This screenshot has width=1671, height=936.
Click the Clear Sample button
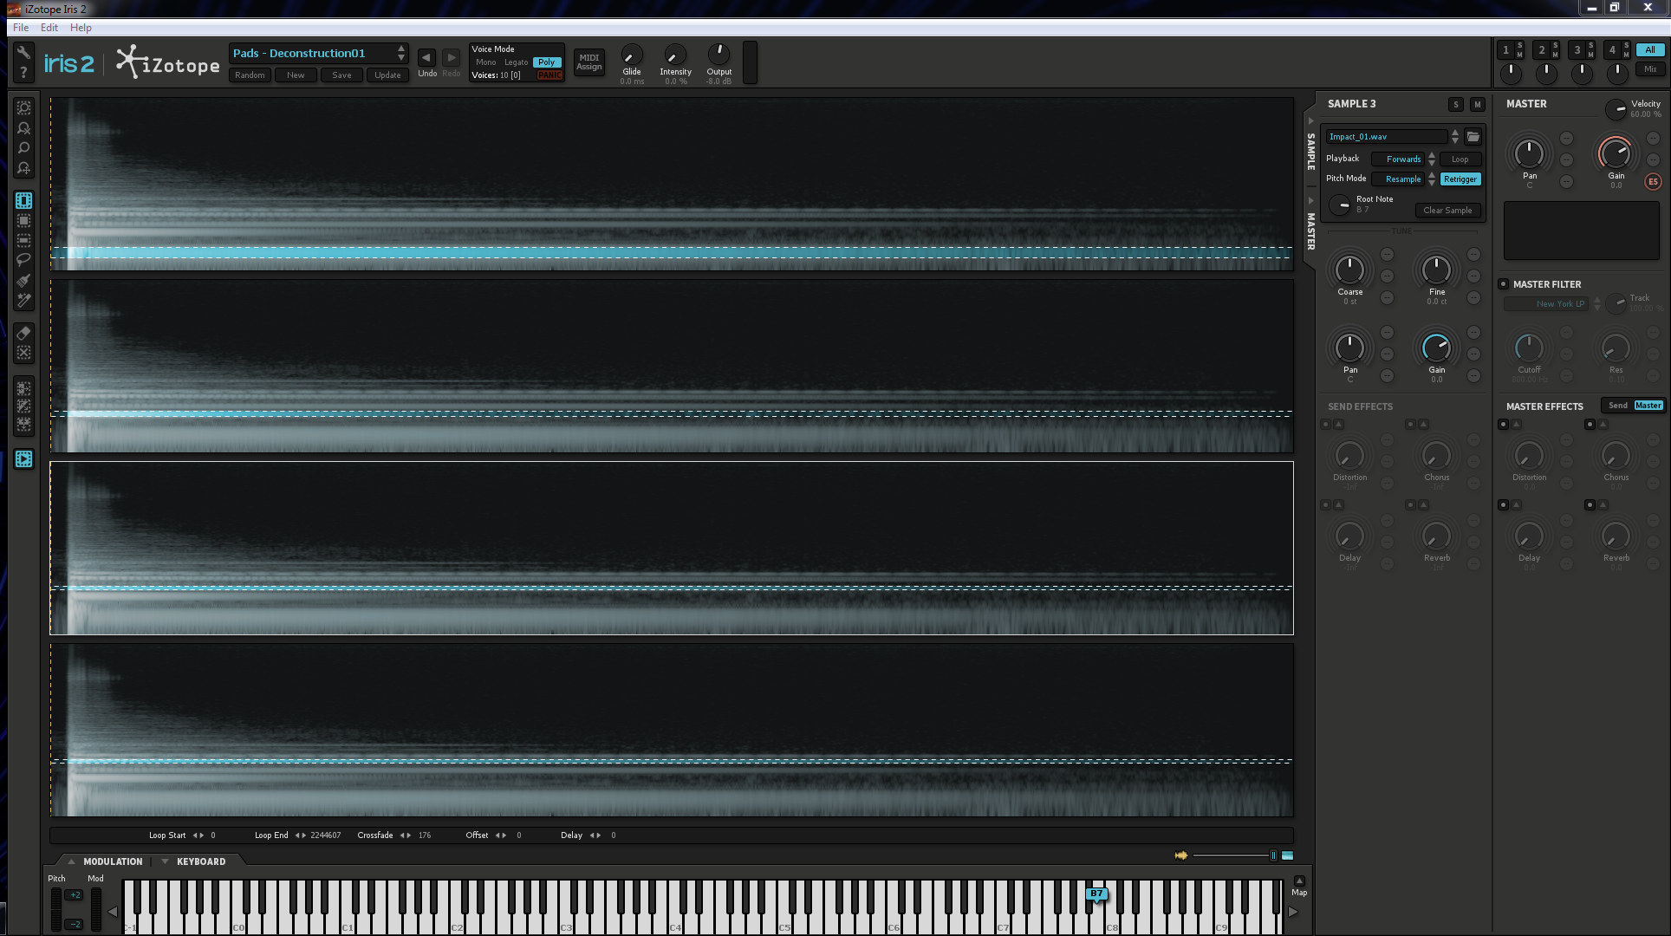(1447, 211)
